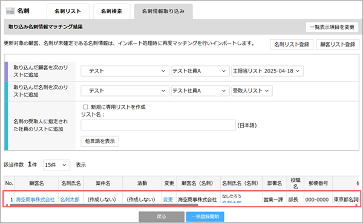
Task: Click 000-0000 postal code cell
Action: point(316,199)
